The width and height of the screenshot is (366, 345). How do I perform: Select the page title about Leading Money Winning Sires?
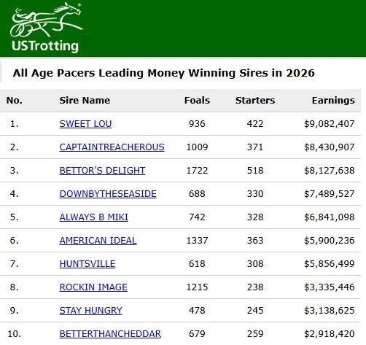164,73
